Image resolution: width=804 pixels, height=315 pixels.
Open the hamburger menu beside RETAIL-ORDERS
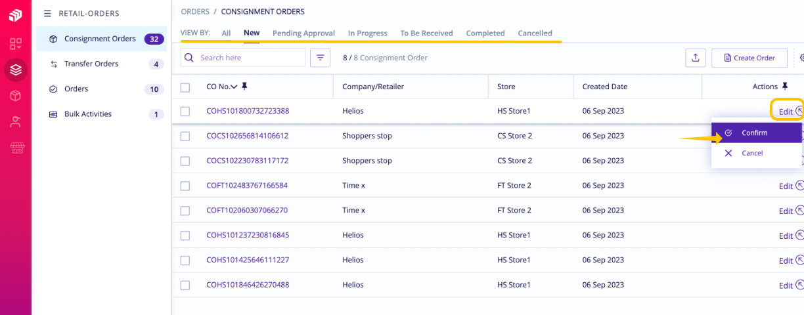(x=47, y=13)
